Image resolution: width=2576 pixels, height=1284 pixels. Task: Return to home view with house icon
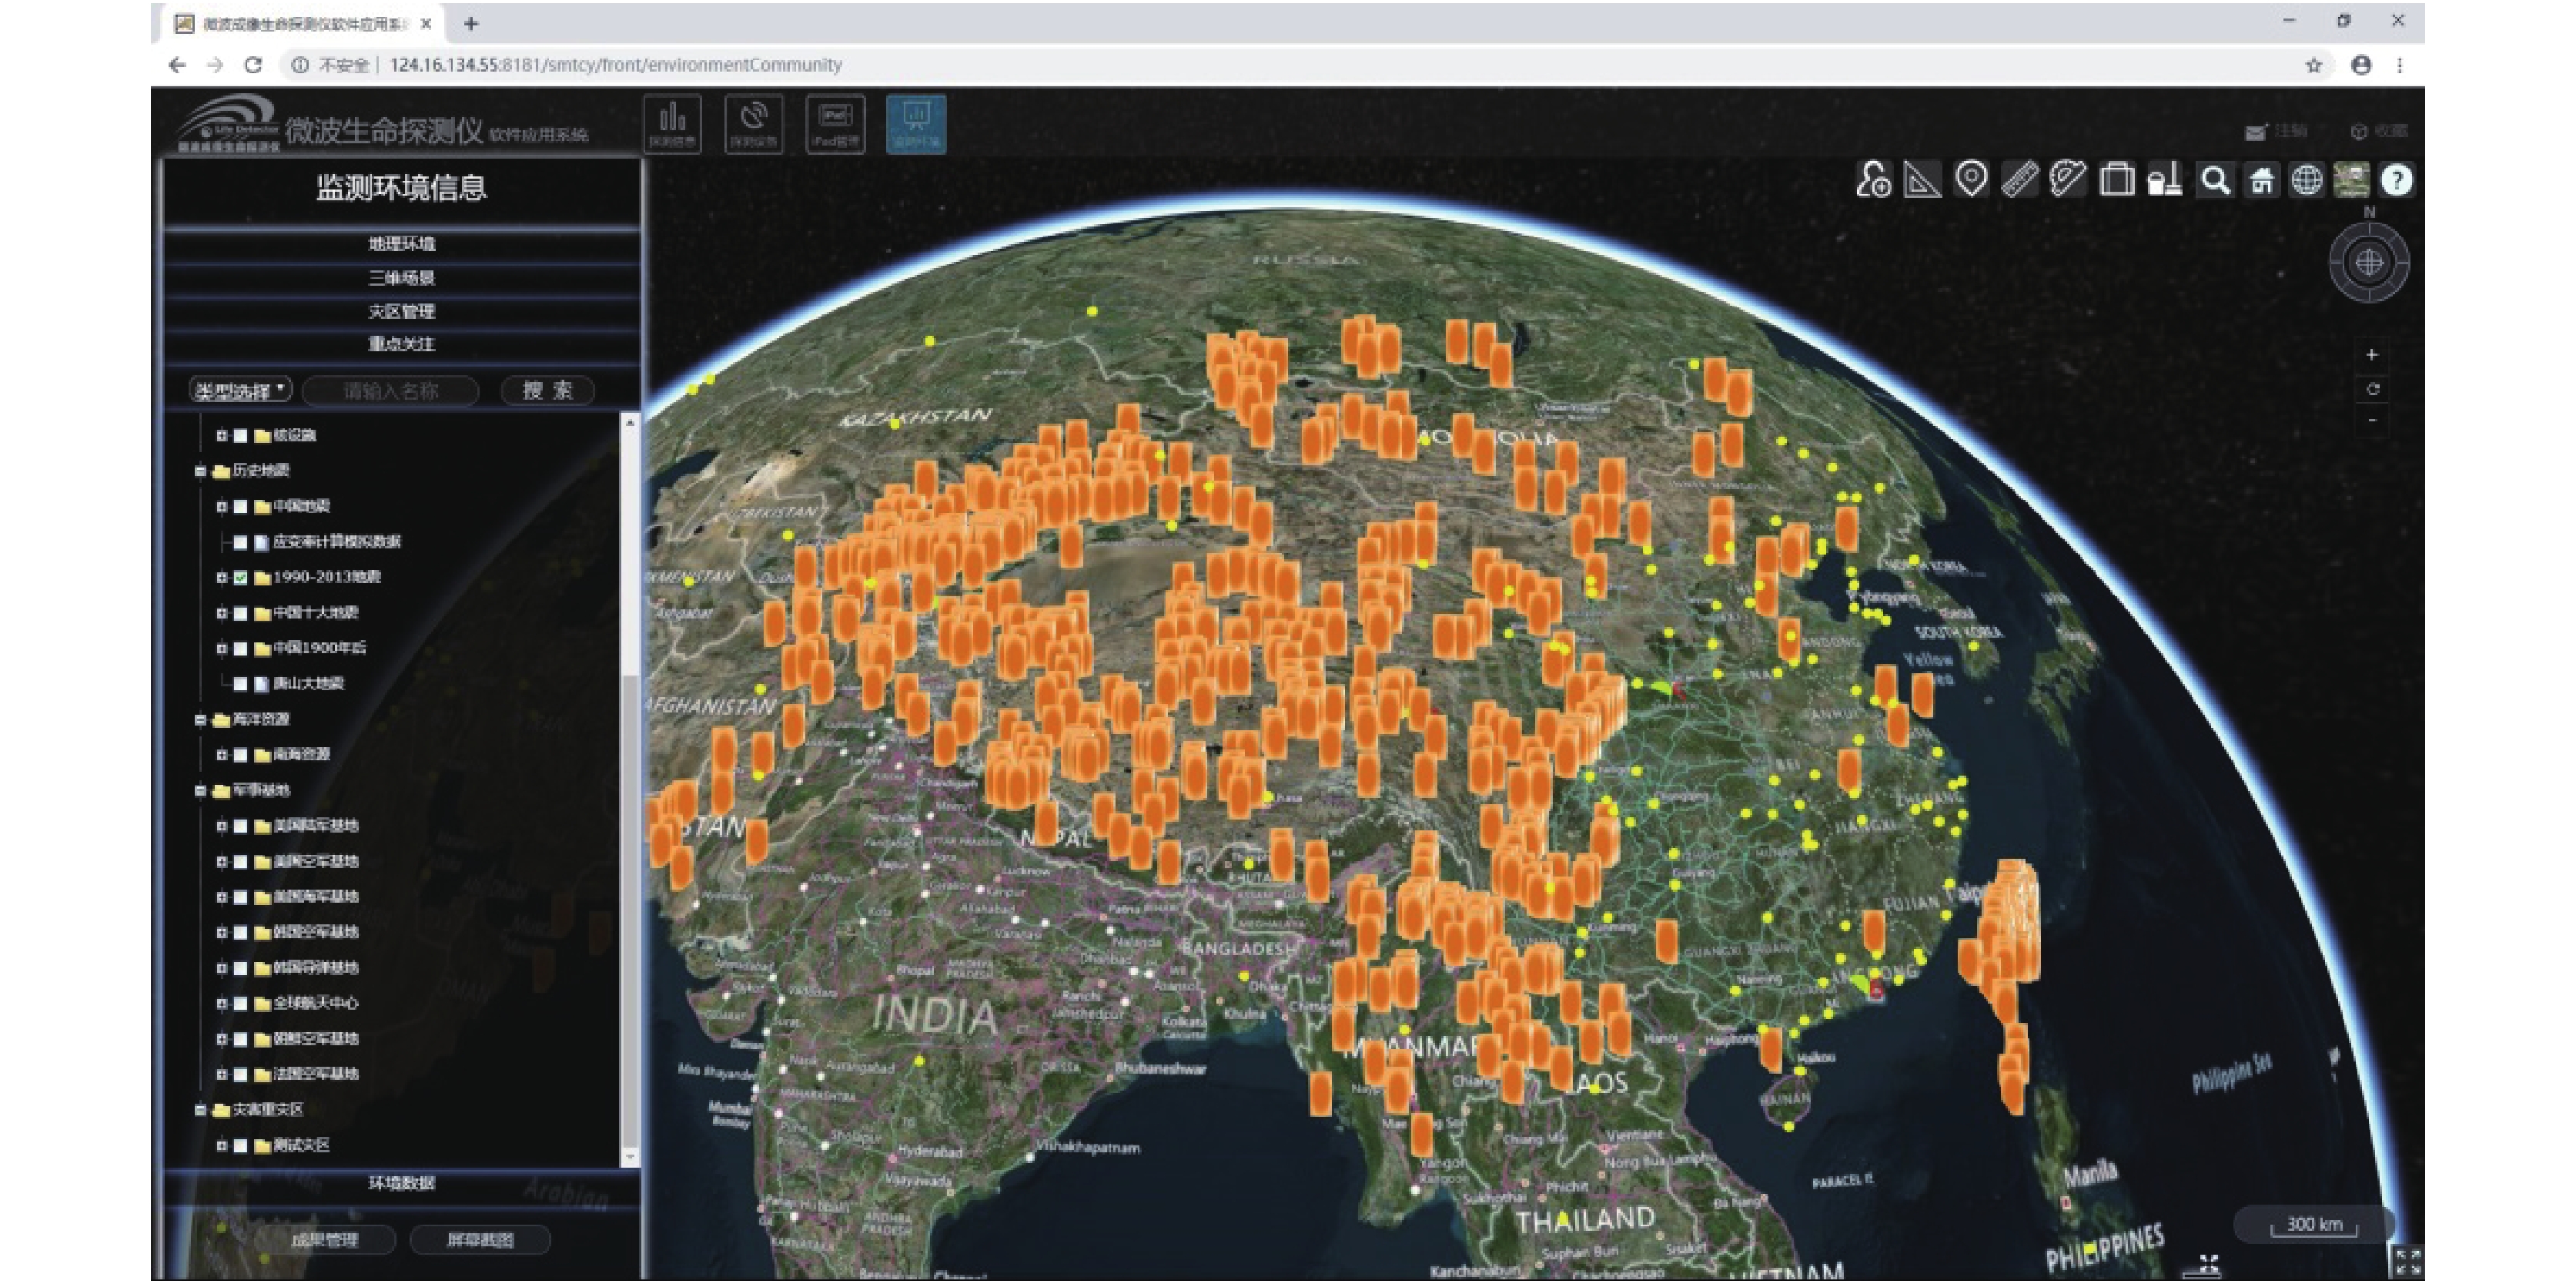tap(2262, 180)
